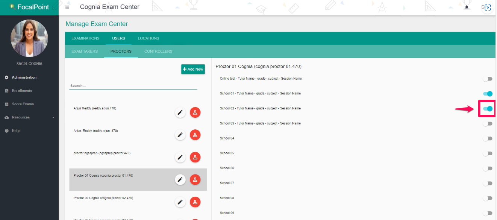Select the Users tab
The image size is (497, 220).
pos(118,38)
